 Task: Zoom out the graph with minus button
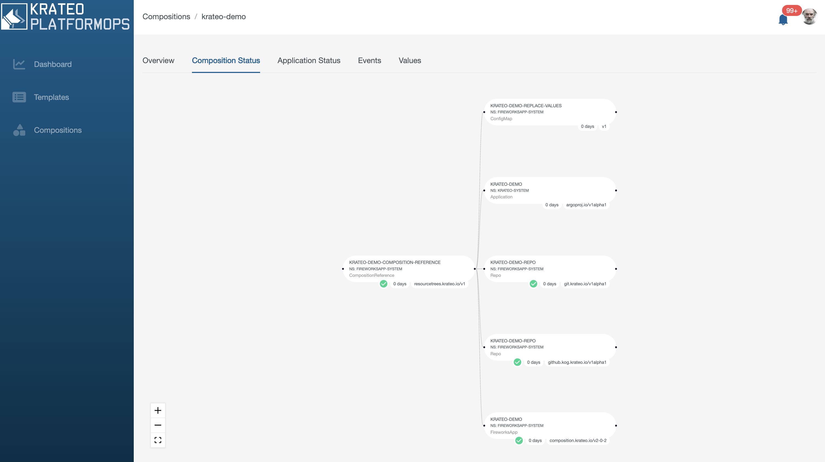(x=158, y=425)
